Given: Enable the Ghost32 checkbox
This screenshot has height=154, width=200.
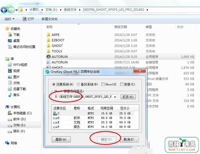Looking at the screenshot, I should [103, 84].
